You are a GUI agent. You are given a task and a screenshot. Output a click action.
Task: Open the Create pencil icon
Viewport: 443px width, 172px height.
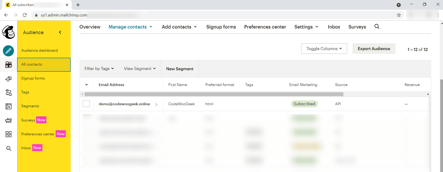point(9,51)
